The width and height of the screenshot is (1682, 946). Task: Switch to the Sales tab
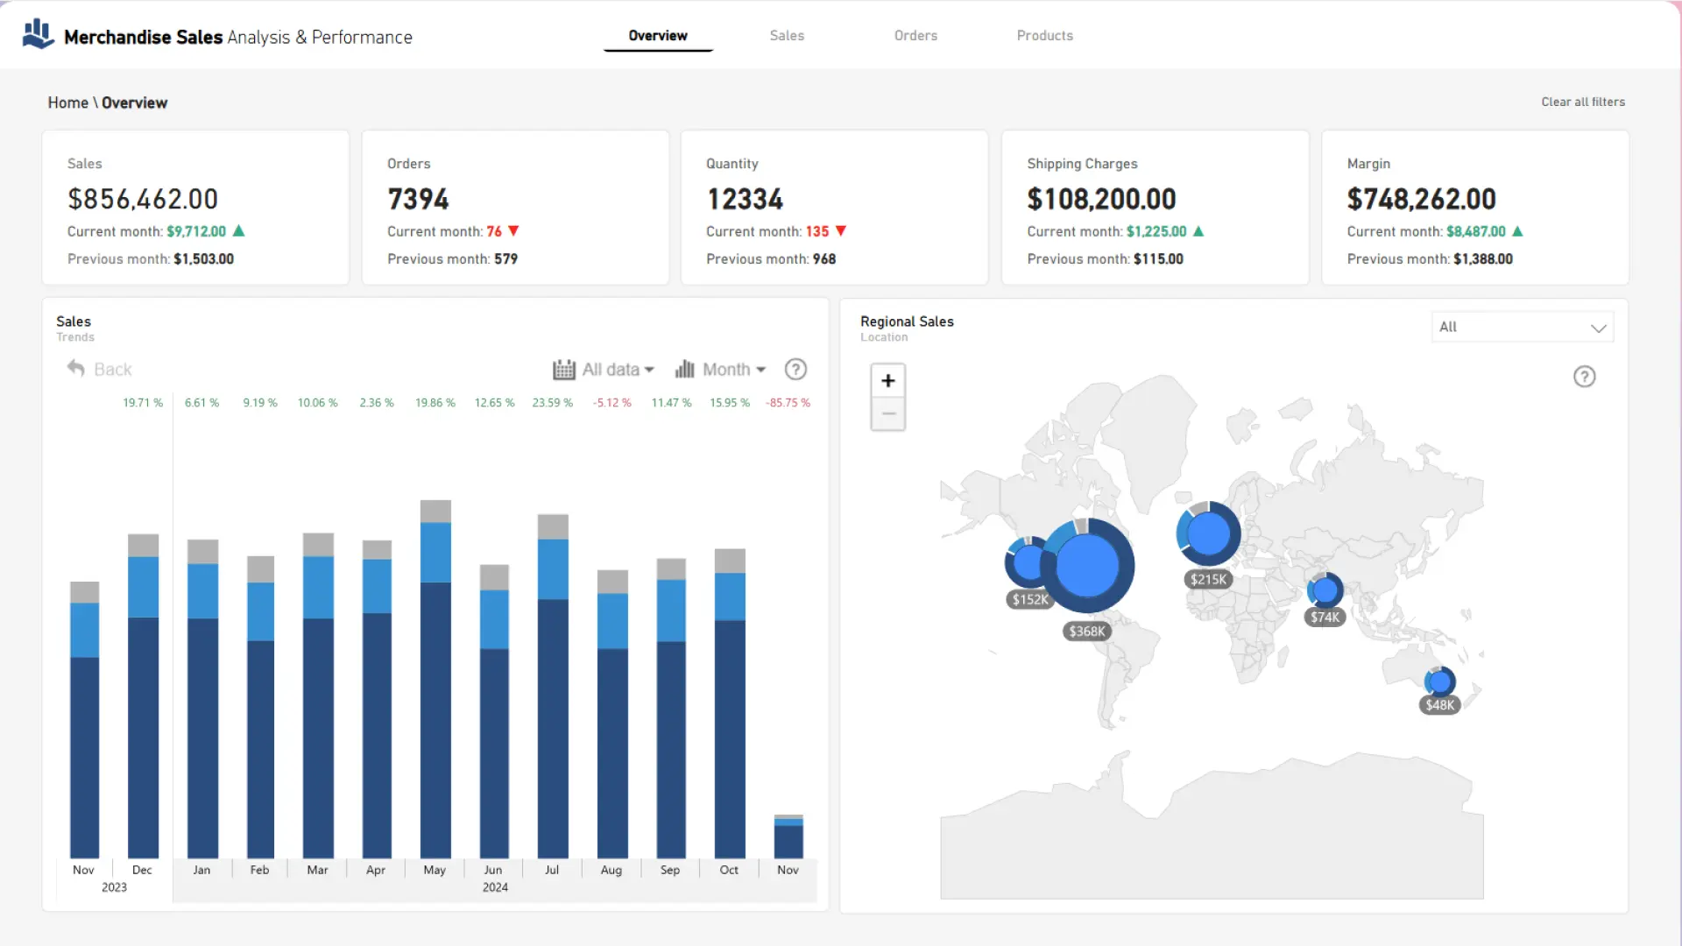click(x=787, y=36)
